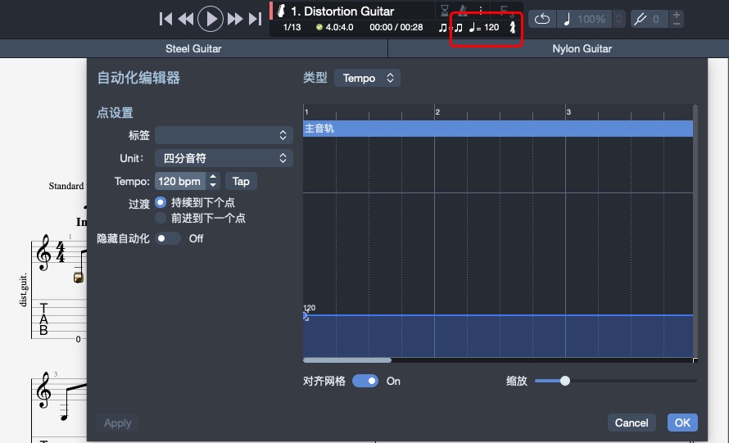Open the 类型 Tempo dropdown
The width and height of the screenshot is (729, 443).
[x=367, y=78]
